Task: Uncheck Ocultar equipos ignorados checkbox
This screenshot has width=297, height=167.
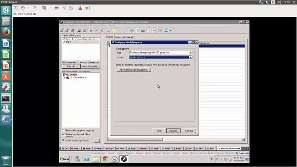Action: pyautogui.click(x=63, y=141)
